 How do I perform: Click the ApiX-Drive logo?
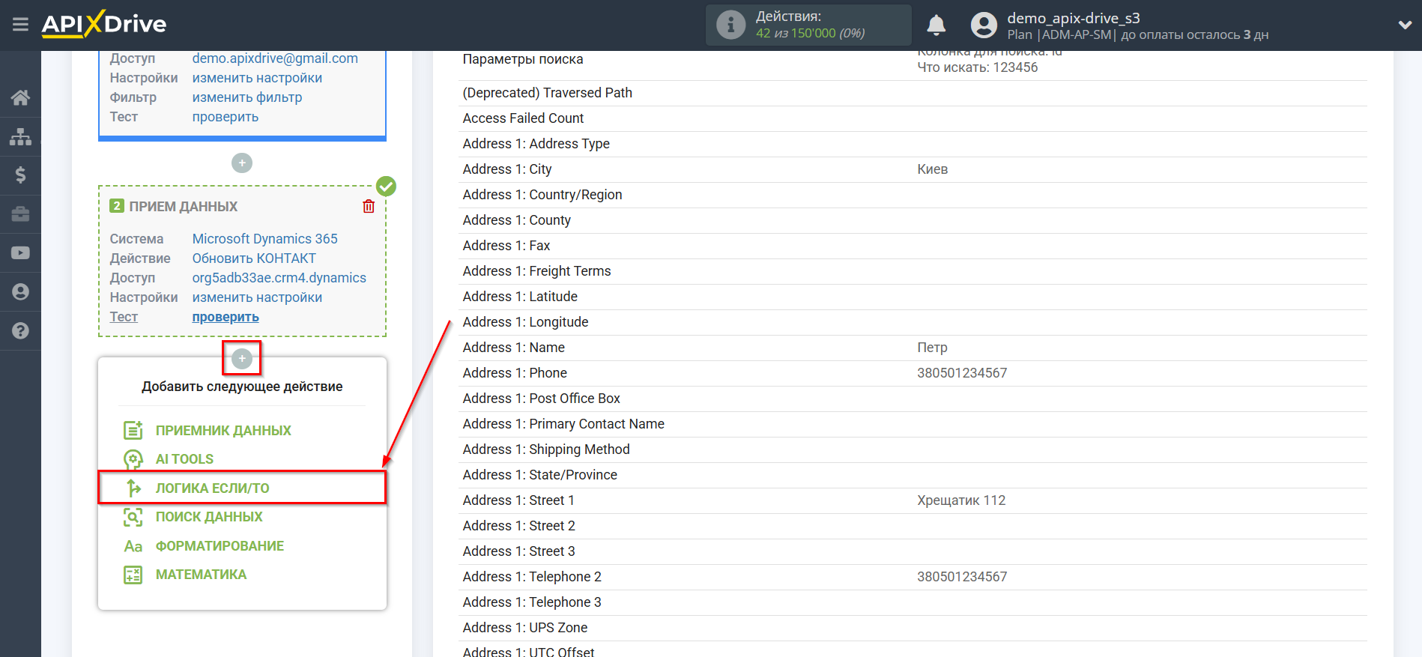click(x=104, y=24)
